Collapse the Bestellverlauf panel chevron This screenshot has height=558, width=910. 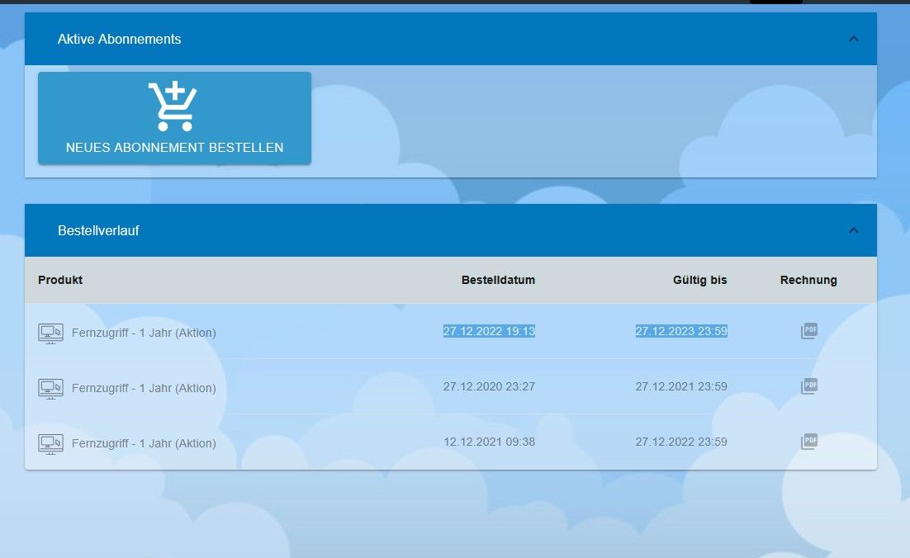coord(853,230)
